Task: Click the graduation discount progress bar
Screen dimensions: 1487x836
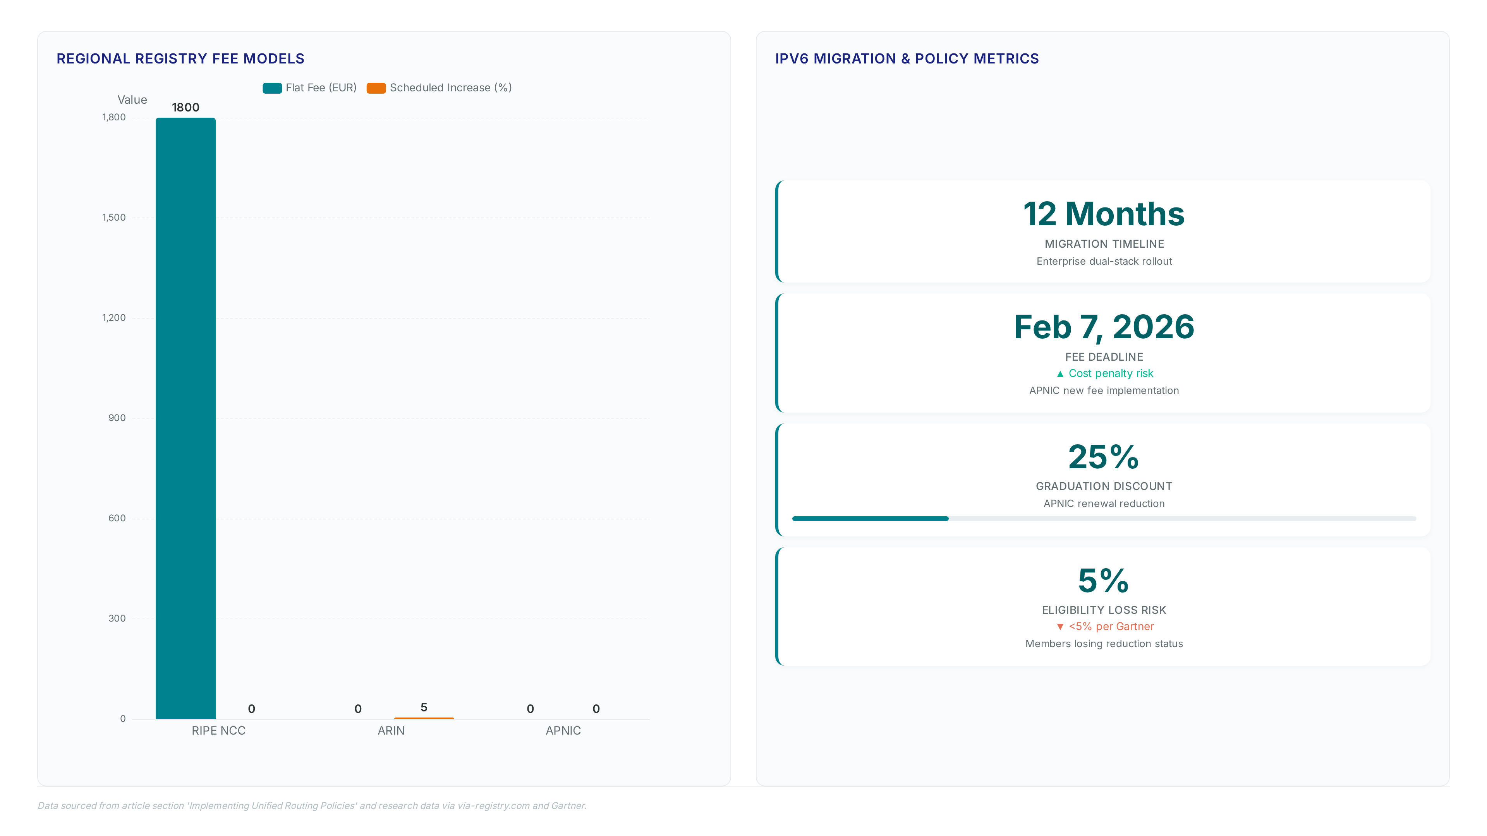Action: pos(1104,519)
